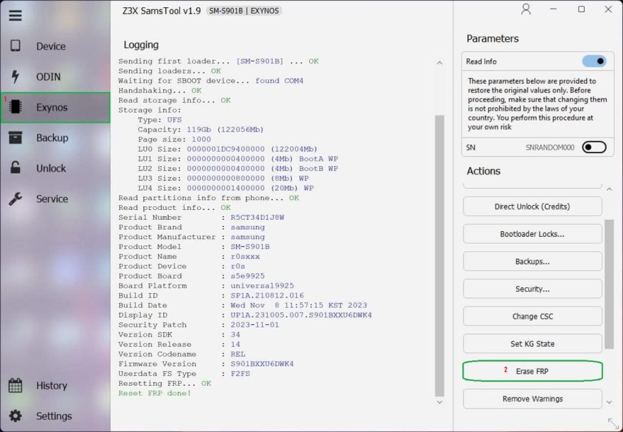The width and height of the screenshot is (623, 432).
Task: Click the Unlock padlock icon
Action: [x=15, y=168]
